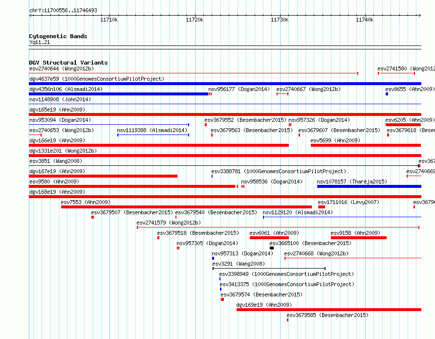
Task: Click the 11720k ruler tick label
Action: tap(195, 20)
